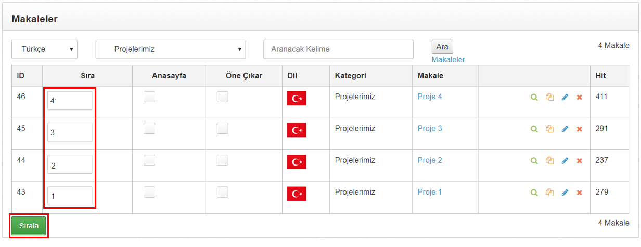Toggle Öne Çıkar checkbox for Proje 2

pos(223,160)
